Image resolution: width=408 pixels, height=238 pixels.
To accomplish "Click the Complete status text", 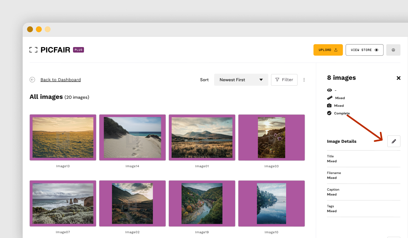I will pos(342,113).
